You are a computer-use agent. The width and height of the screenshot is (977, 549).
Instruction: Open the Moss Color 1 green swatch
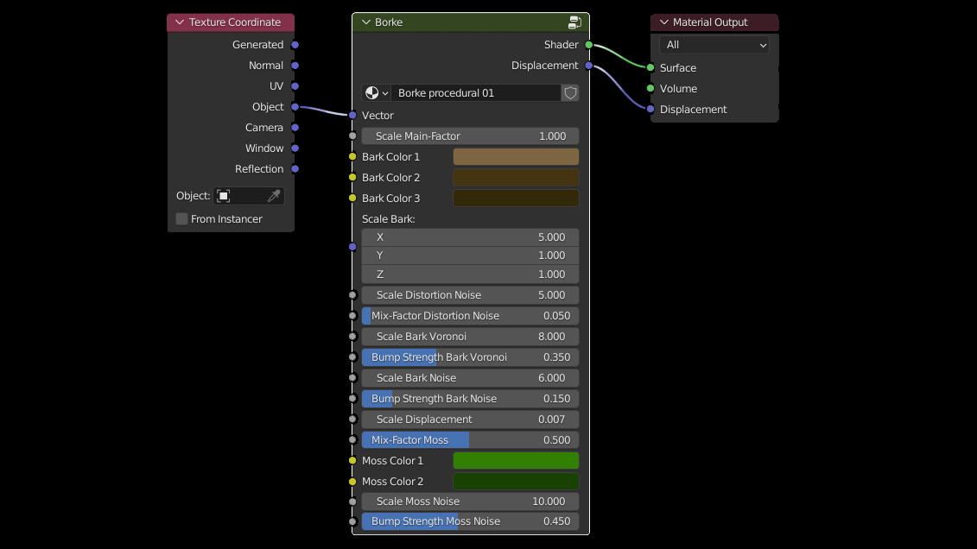[x=516, y=461]
